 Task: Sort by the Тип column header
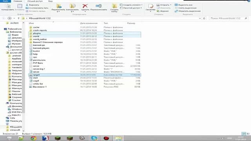pyautogui.click(x=105, y=23)
